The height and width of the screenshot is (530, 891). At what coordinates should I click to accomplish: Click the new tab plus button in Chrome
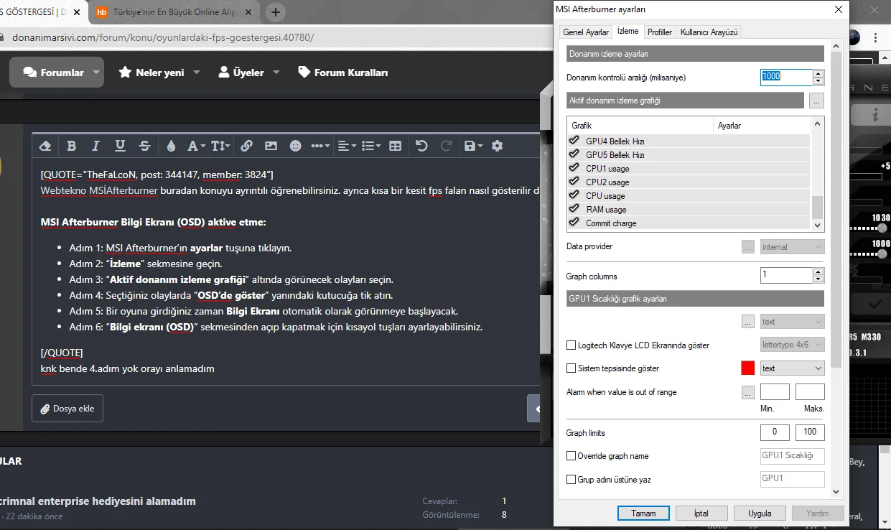click(x=276, y=12)
